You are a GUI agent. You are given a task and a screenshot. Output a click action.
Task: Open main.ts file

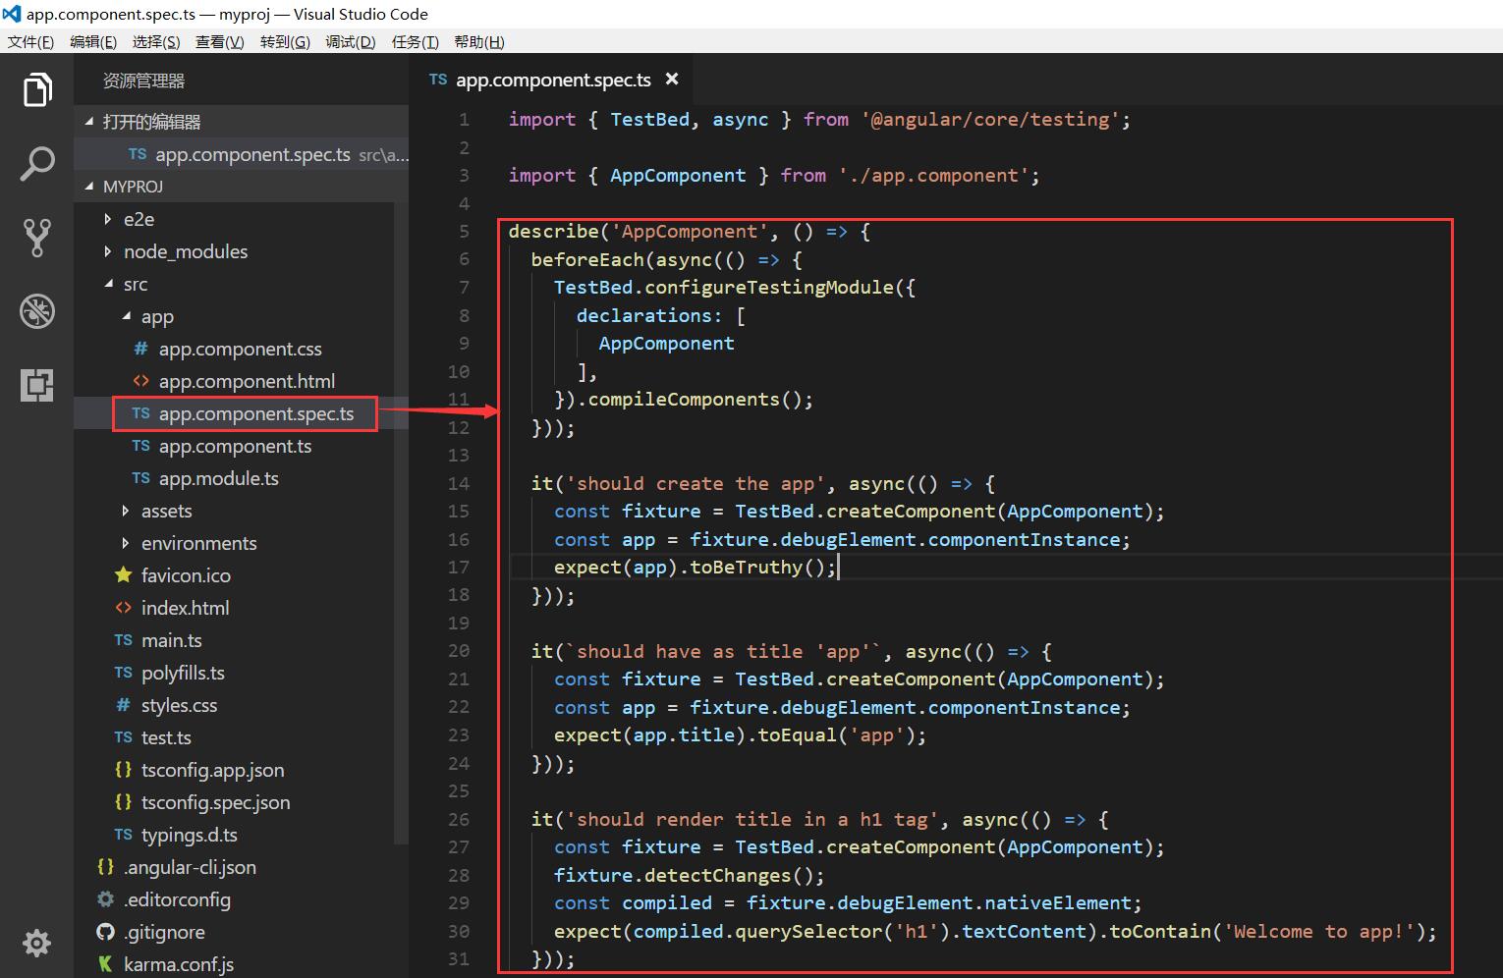[234, 640]
